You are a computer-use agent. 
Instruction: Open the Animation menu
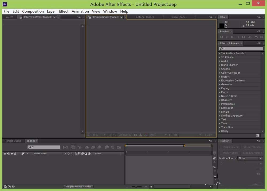[x=80, y=12]
